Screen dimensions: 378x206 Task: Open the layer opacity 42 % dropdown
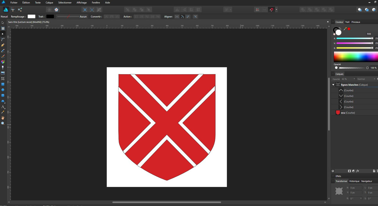point(348,79)
